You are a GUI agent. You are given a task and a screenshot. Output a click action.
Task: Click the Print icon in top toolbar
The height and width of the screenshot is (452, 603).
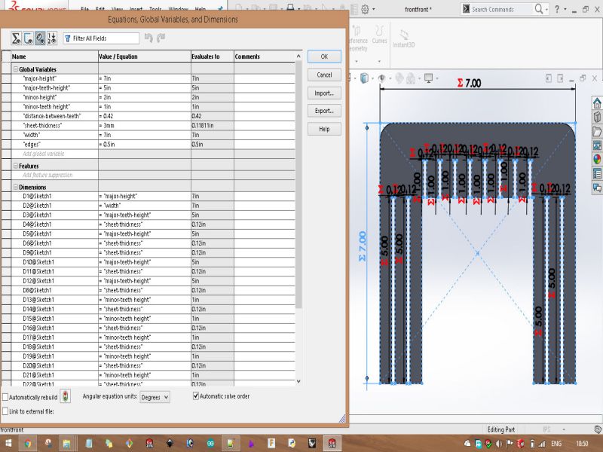point(291,8)
